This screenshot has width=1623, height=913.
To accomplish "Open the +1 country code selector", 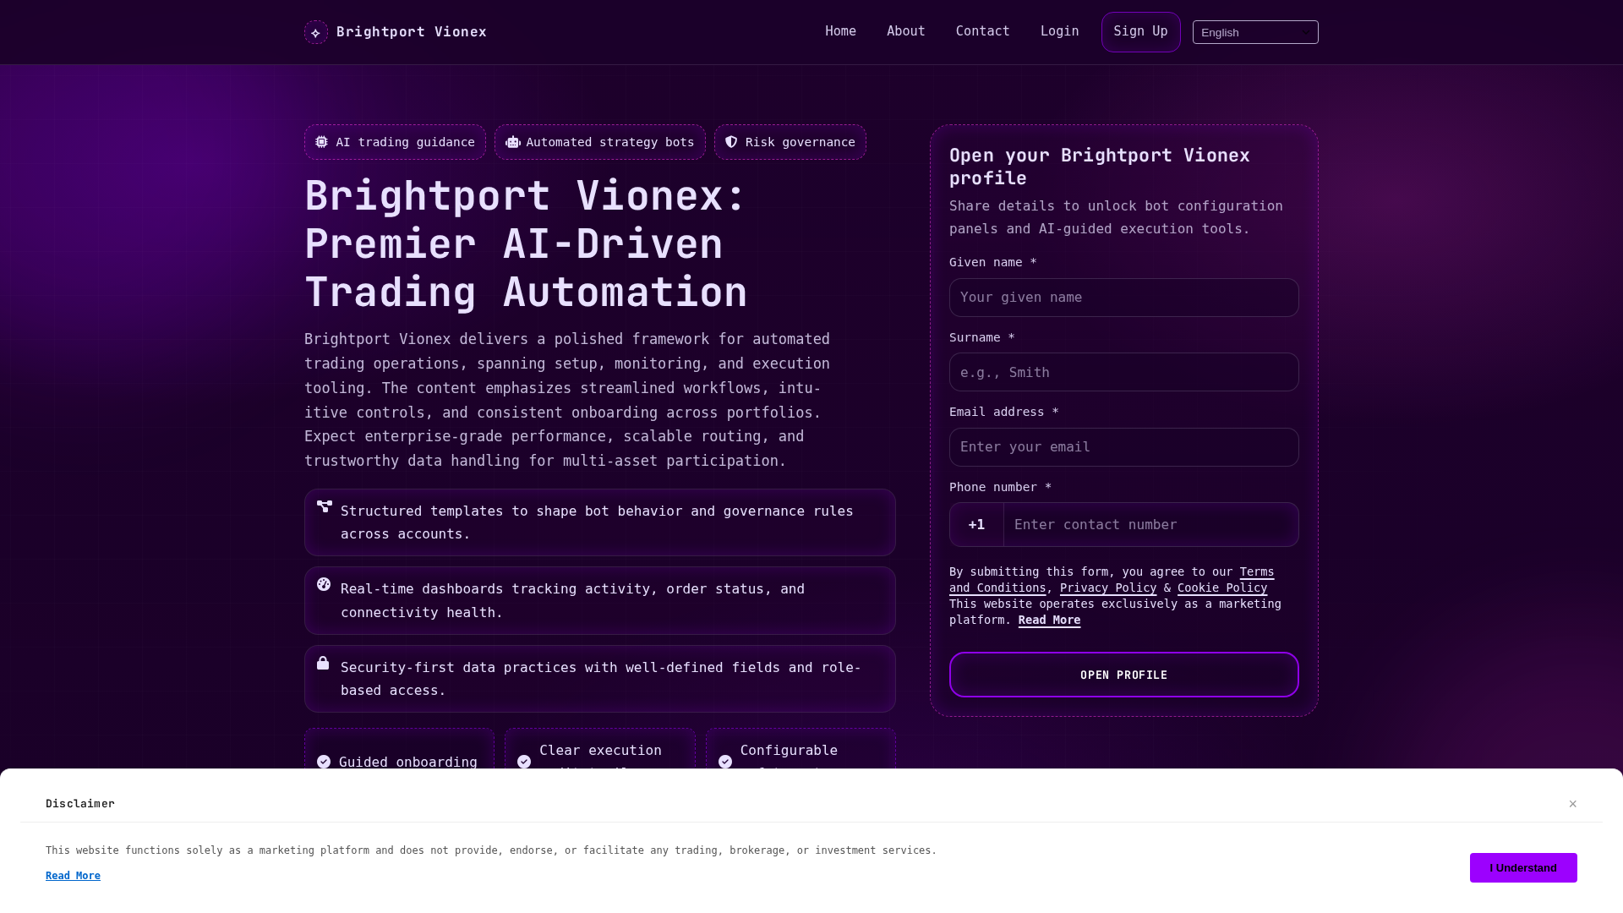I will click(x=976, y=525).
